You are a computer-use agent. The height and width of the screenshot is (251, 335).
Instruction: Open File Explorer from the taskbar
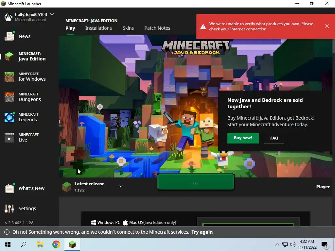[40, 244]
